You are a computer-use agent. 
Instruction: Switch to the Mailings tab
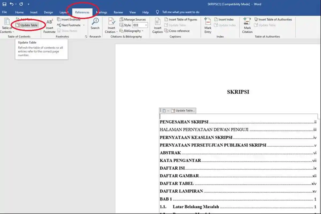click(102, 12)
